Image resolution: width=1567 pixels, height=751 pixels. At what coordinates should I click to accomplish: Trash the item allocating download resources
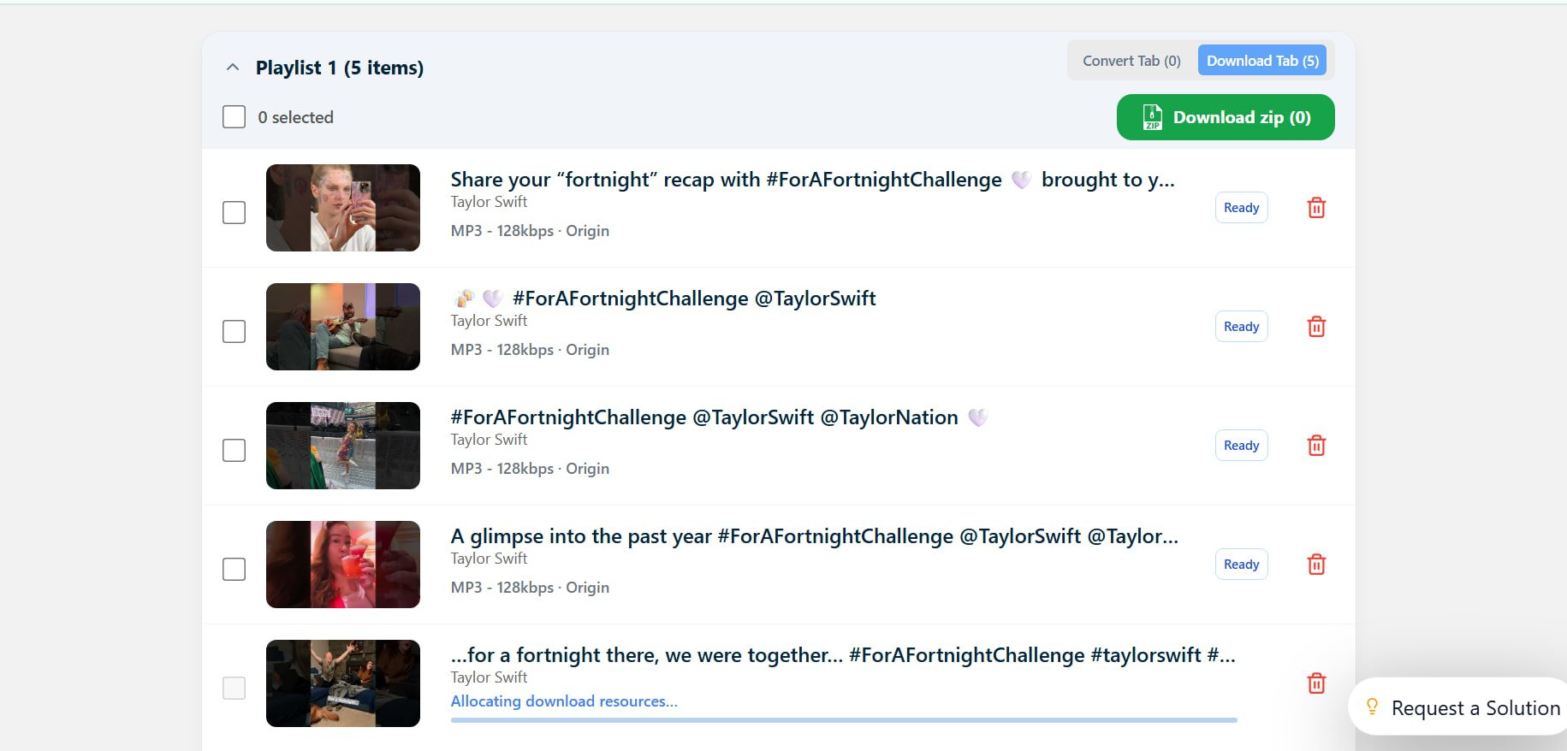tap(1316, 683)
